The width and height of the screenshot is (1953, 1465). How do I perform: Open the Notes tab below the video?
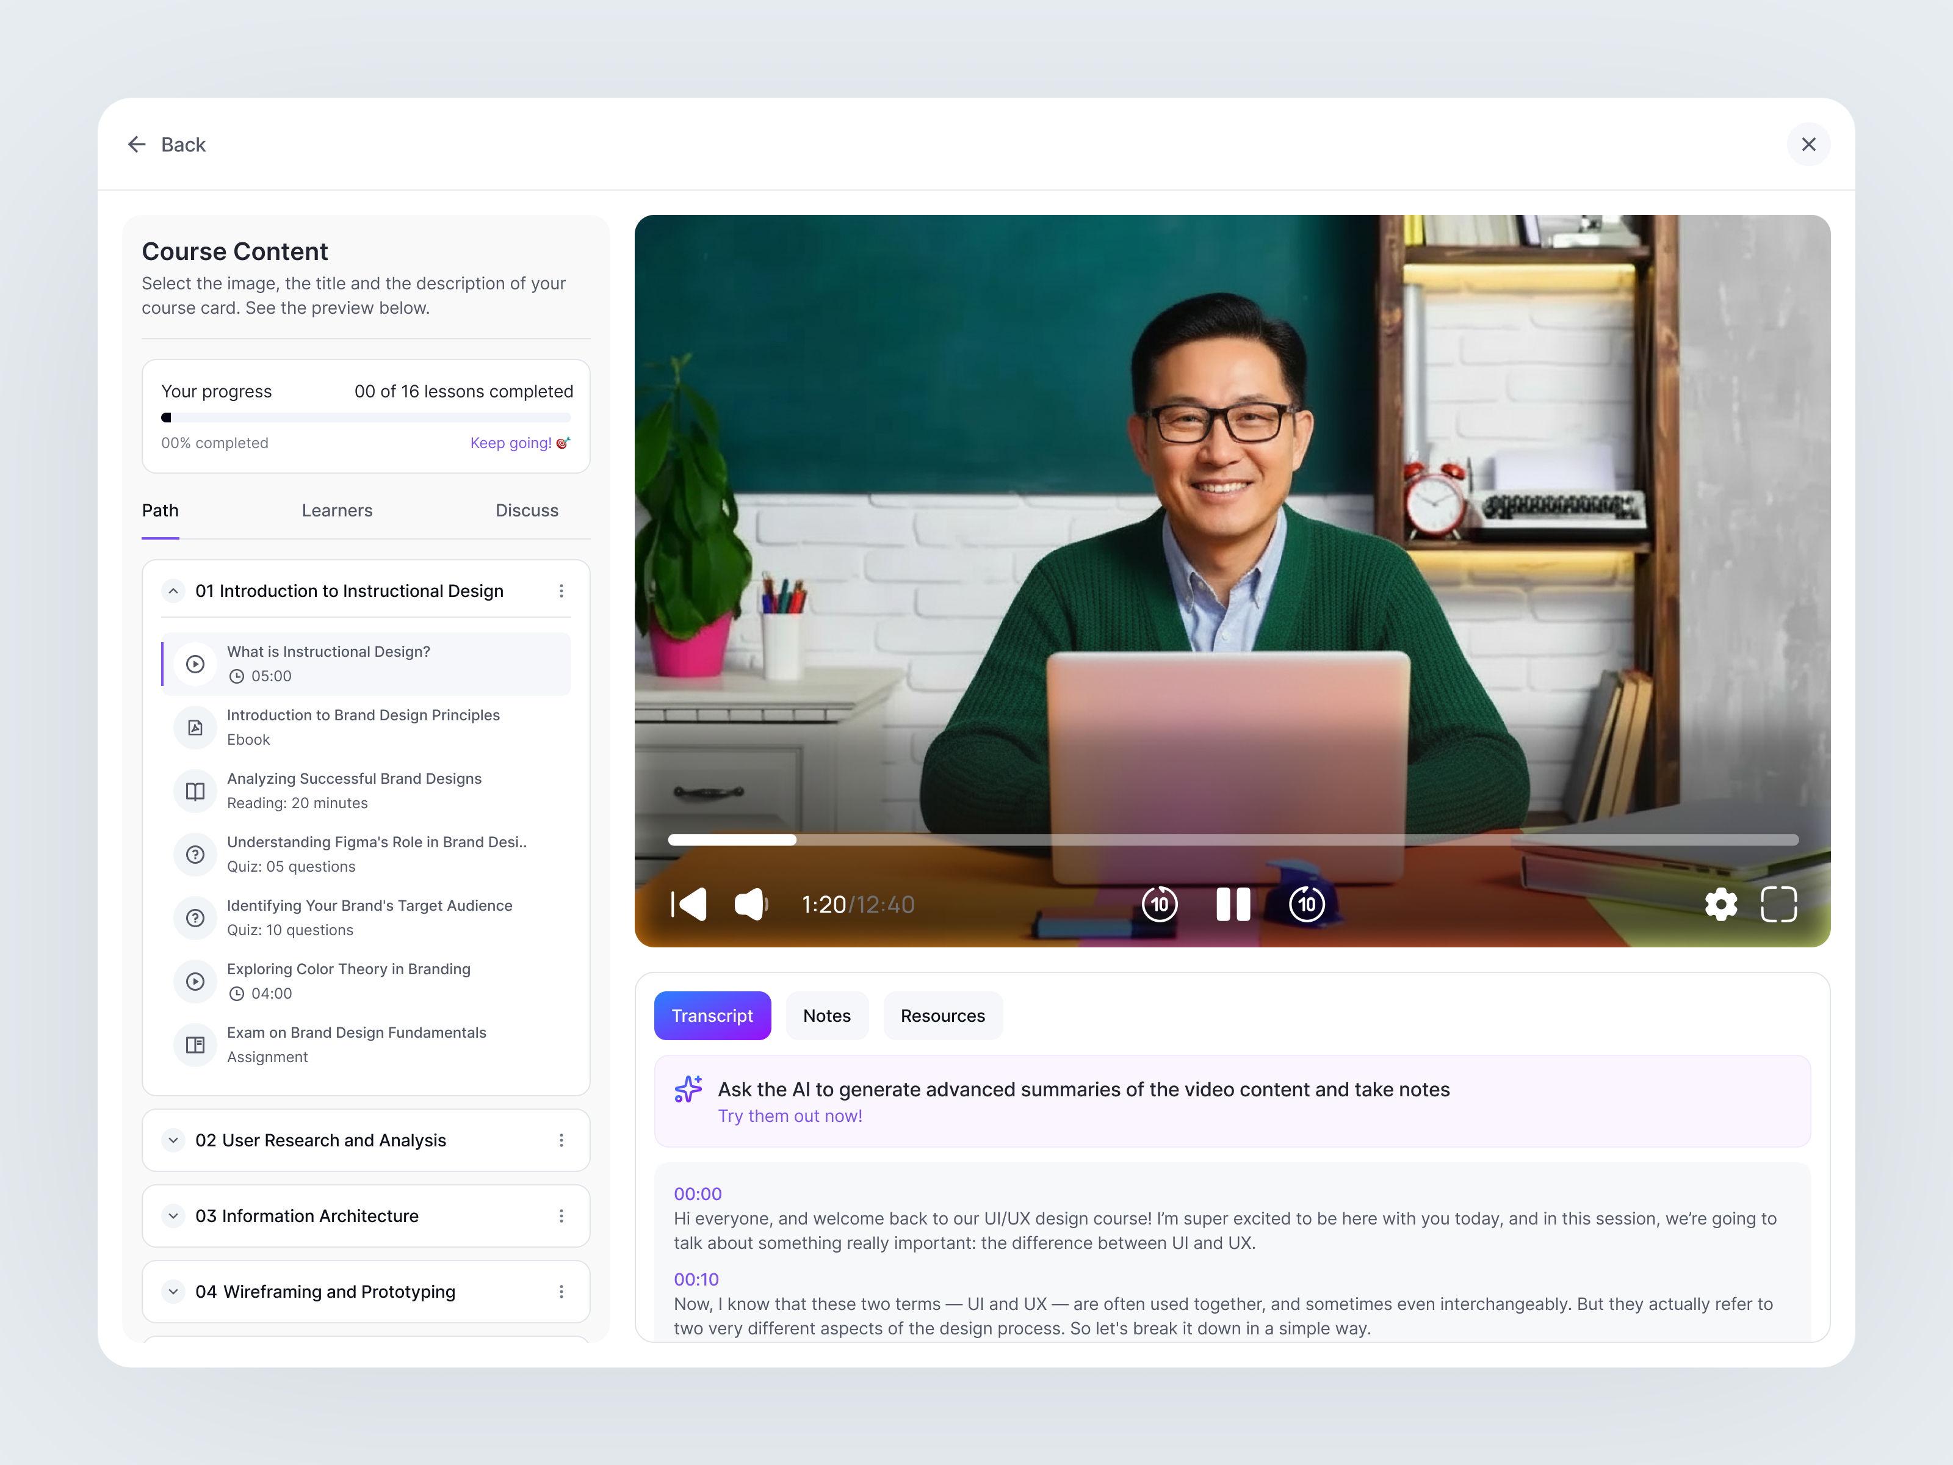point(826,1016)
